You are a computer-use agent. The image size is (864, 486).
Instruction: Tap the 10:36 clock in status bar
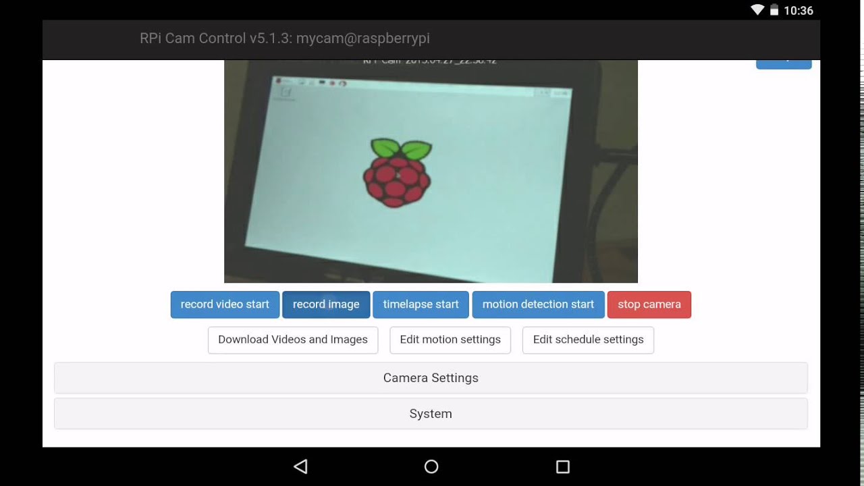pyautogui.click(x=799, y=11)
